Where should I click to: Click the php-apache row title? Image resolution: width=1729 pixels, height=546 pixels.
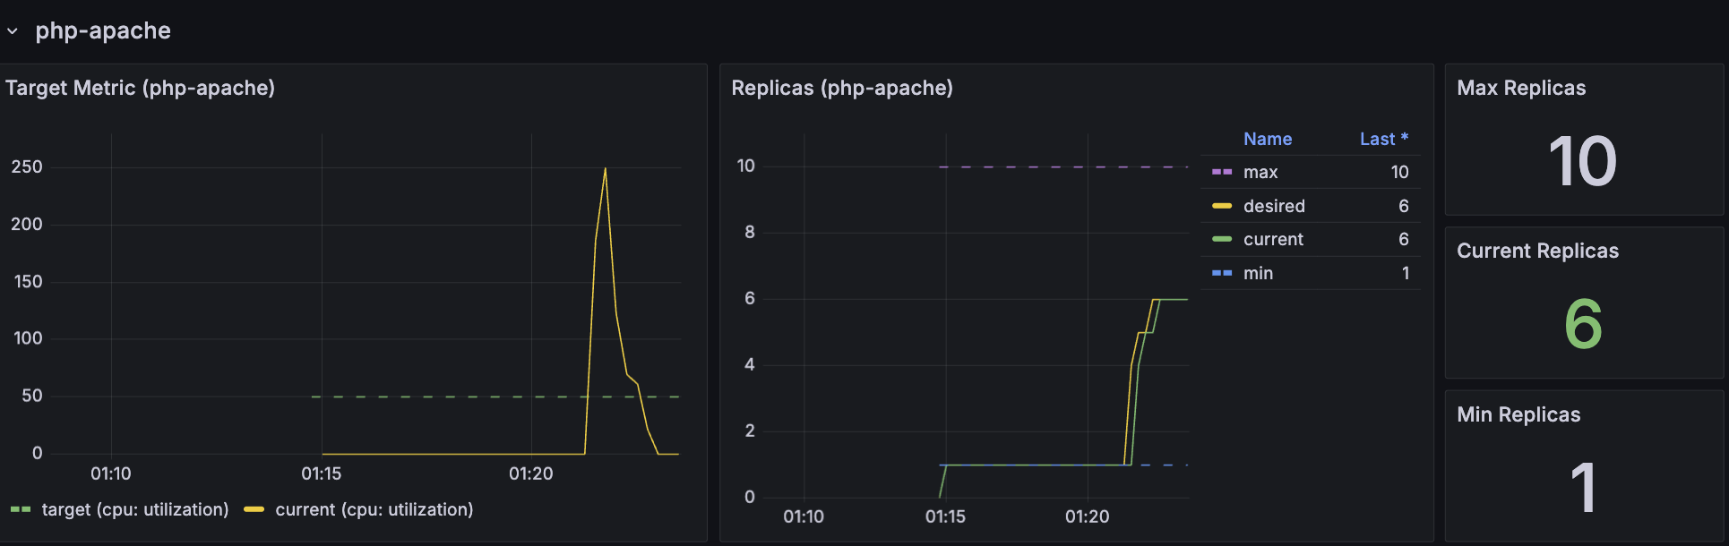102,31
